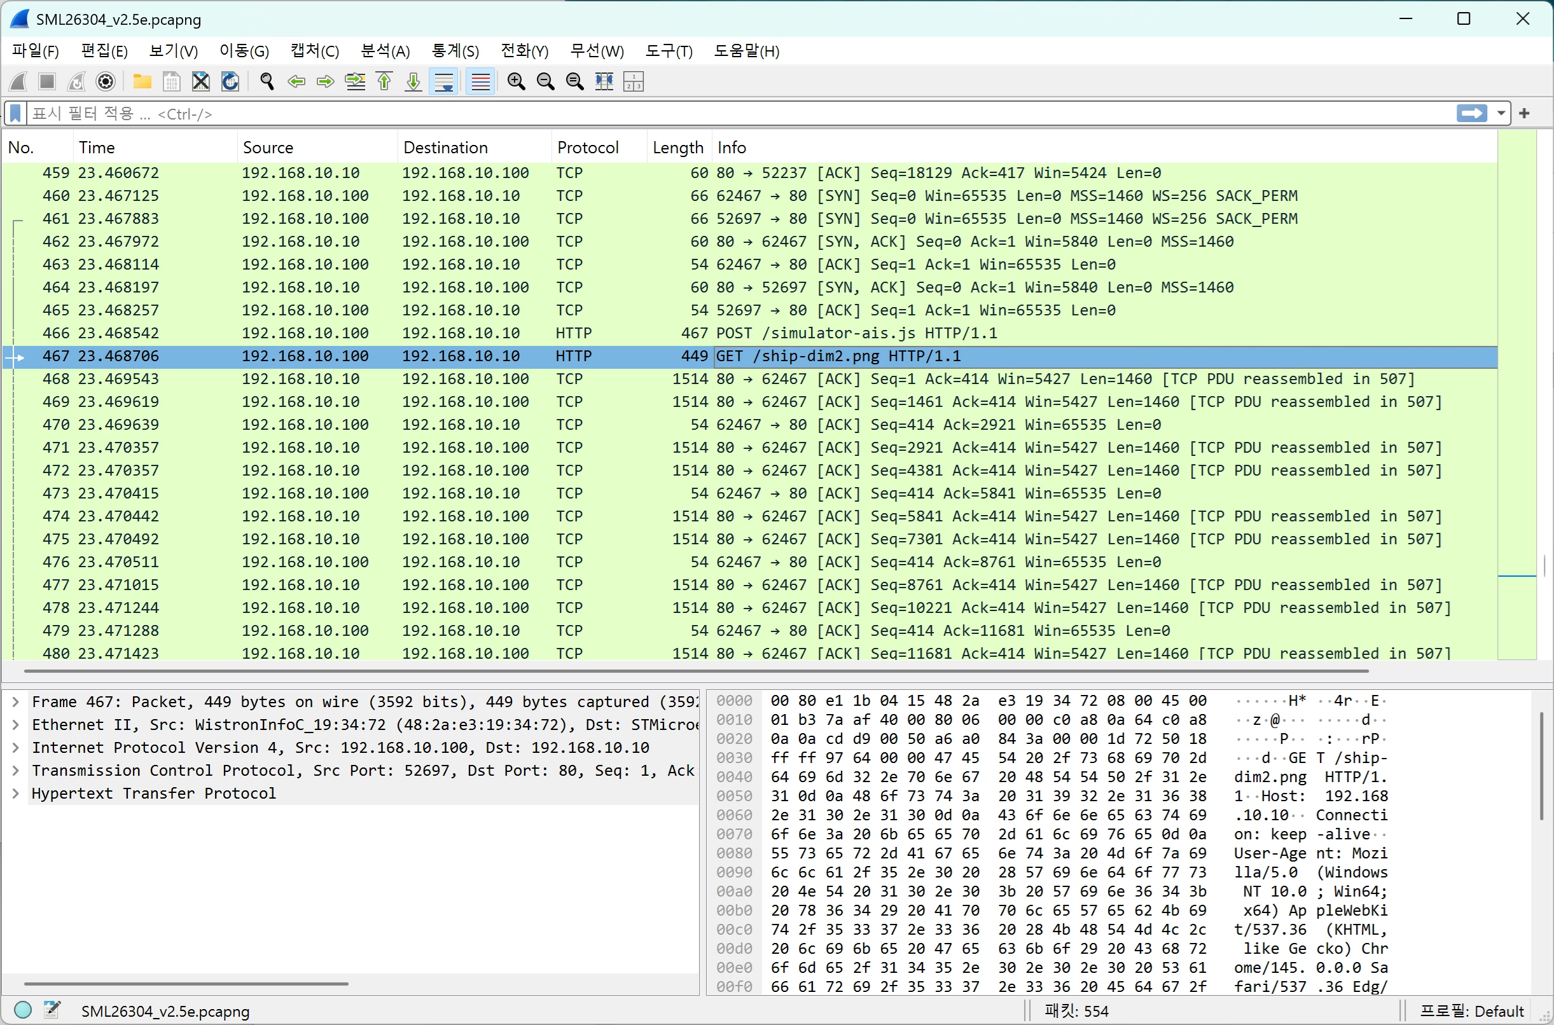The height and width of the screenshot is (1025, 1554).
Task: Expand Transmission Control Protocol section
Action: pos(16,771)
